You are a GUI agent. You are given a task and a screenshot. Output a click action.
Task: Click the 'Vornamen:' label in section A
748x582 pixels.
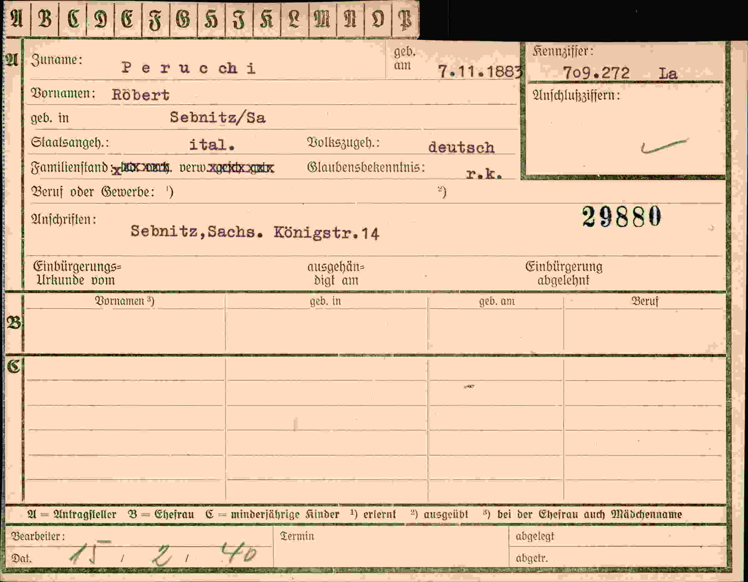[63, 93]
